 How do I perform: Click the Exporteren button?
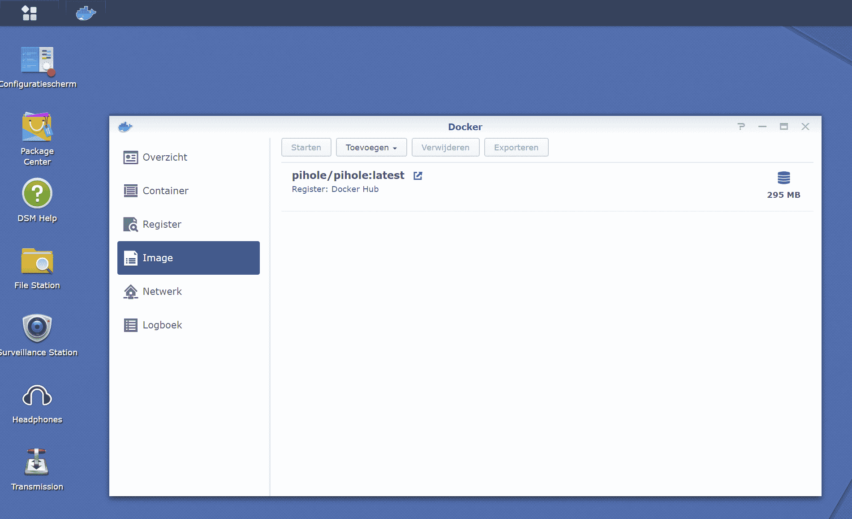pos(516,148)
